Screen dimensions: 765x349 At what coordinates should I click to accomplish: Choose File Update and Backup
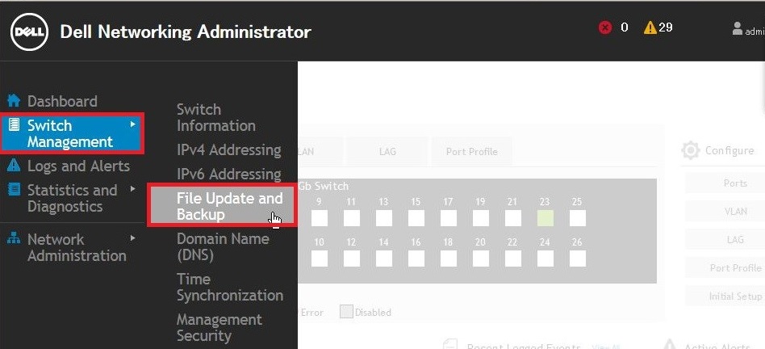pos(222,205)
